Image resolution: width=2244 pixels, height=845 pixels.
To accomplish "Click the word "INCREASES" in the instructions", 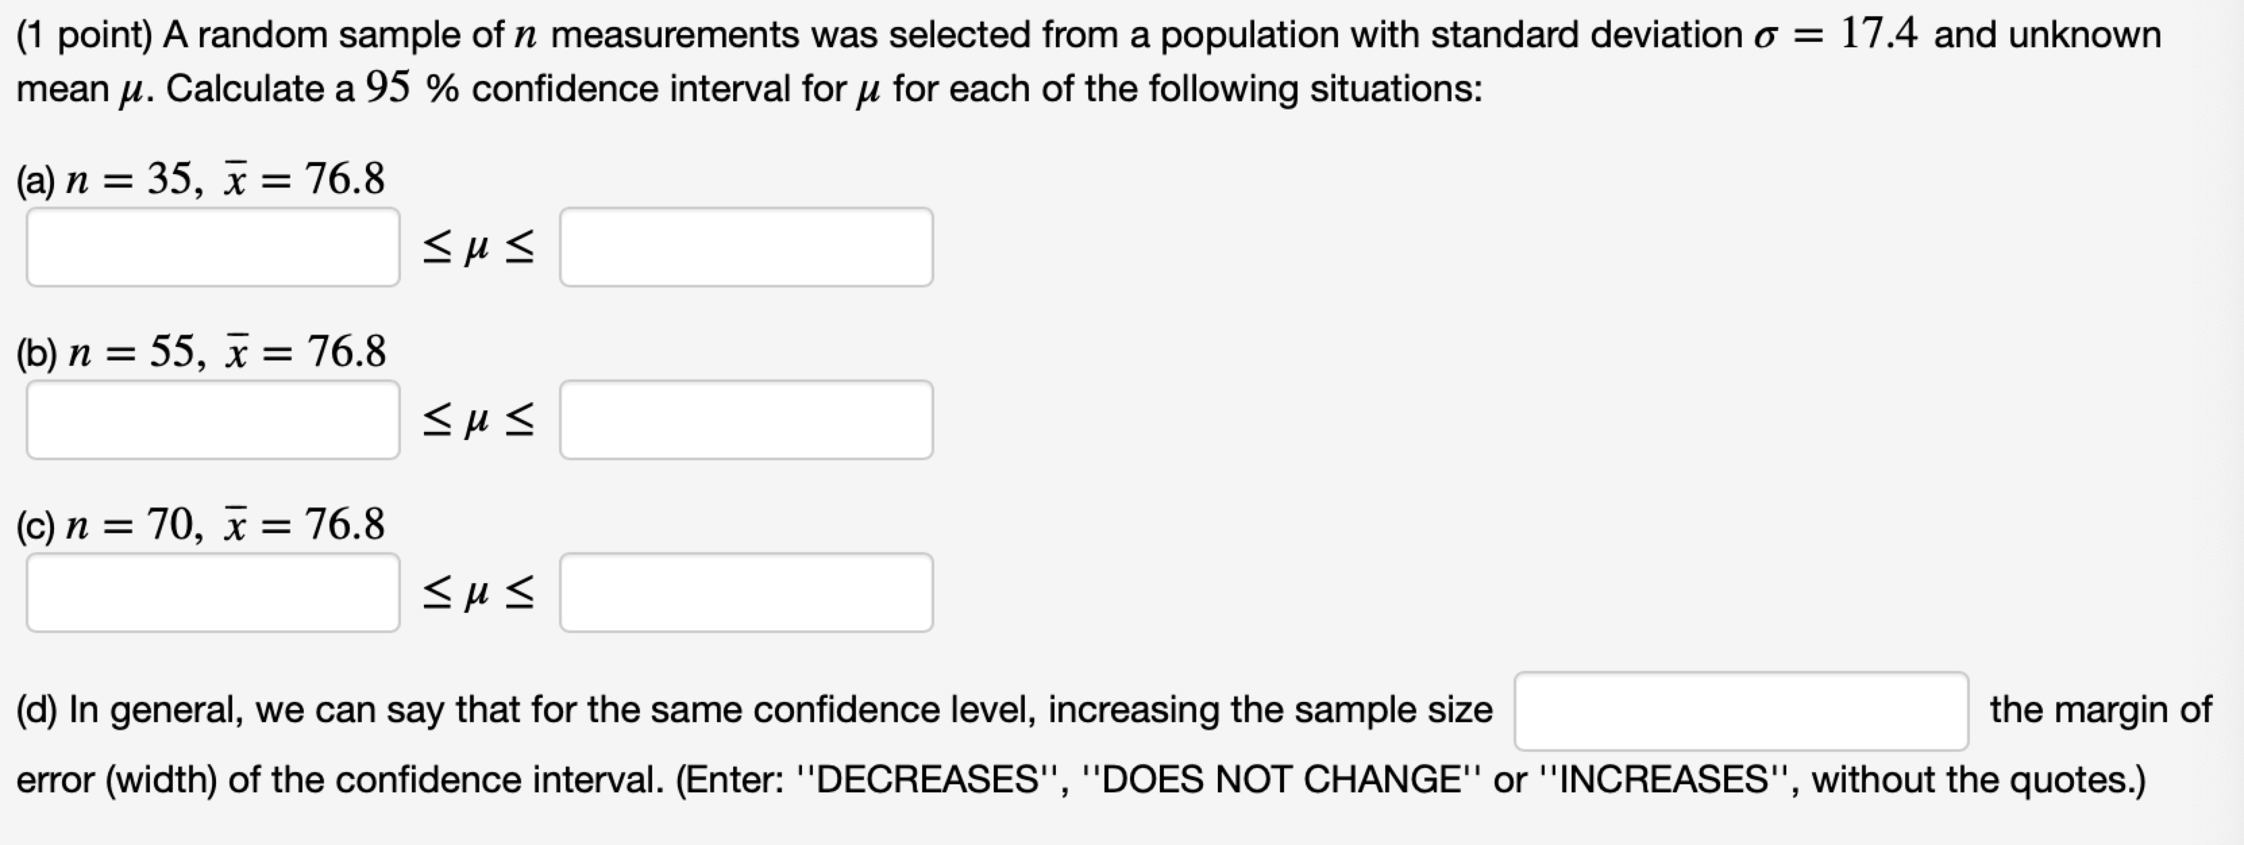I will tap(1665, 780).
